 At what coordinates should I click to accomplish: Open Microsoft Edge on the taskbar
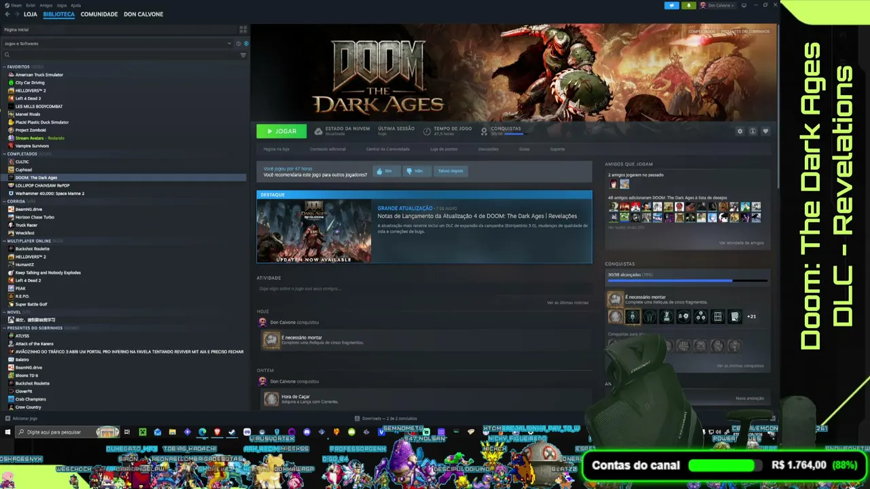203,432
